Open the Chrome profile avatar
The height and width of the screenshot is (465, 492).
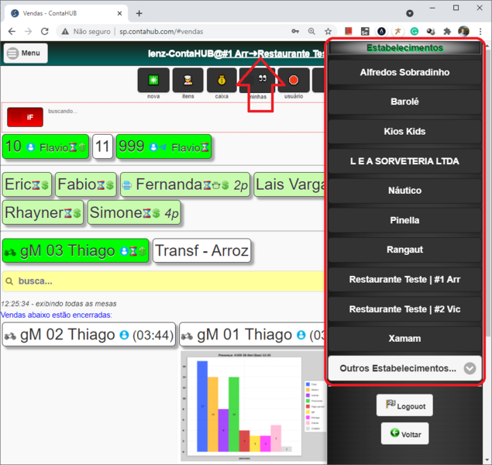coord(463,31)
